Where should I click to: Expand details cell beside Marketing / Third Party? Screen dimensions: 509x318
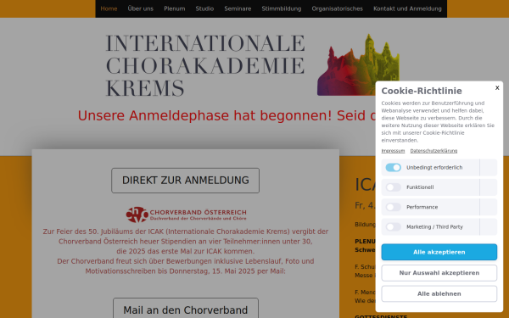(489, 226)
